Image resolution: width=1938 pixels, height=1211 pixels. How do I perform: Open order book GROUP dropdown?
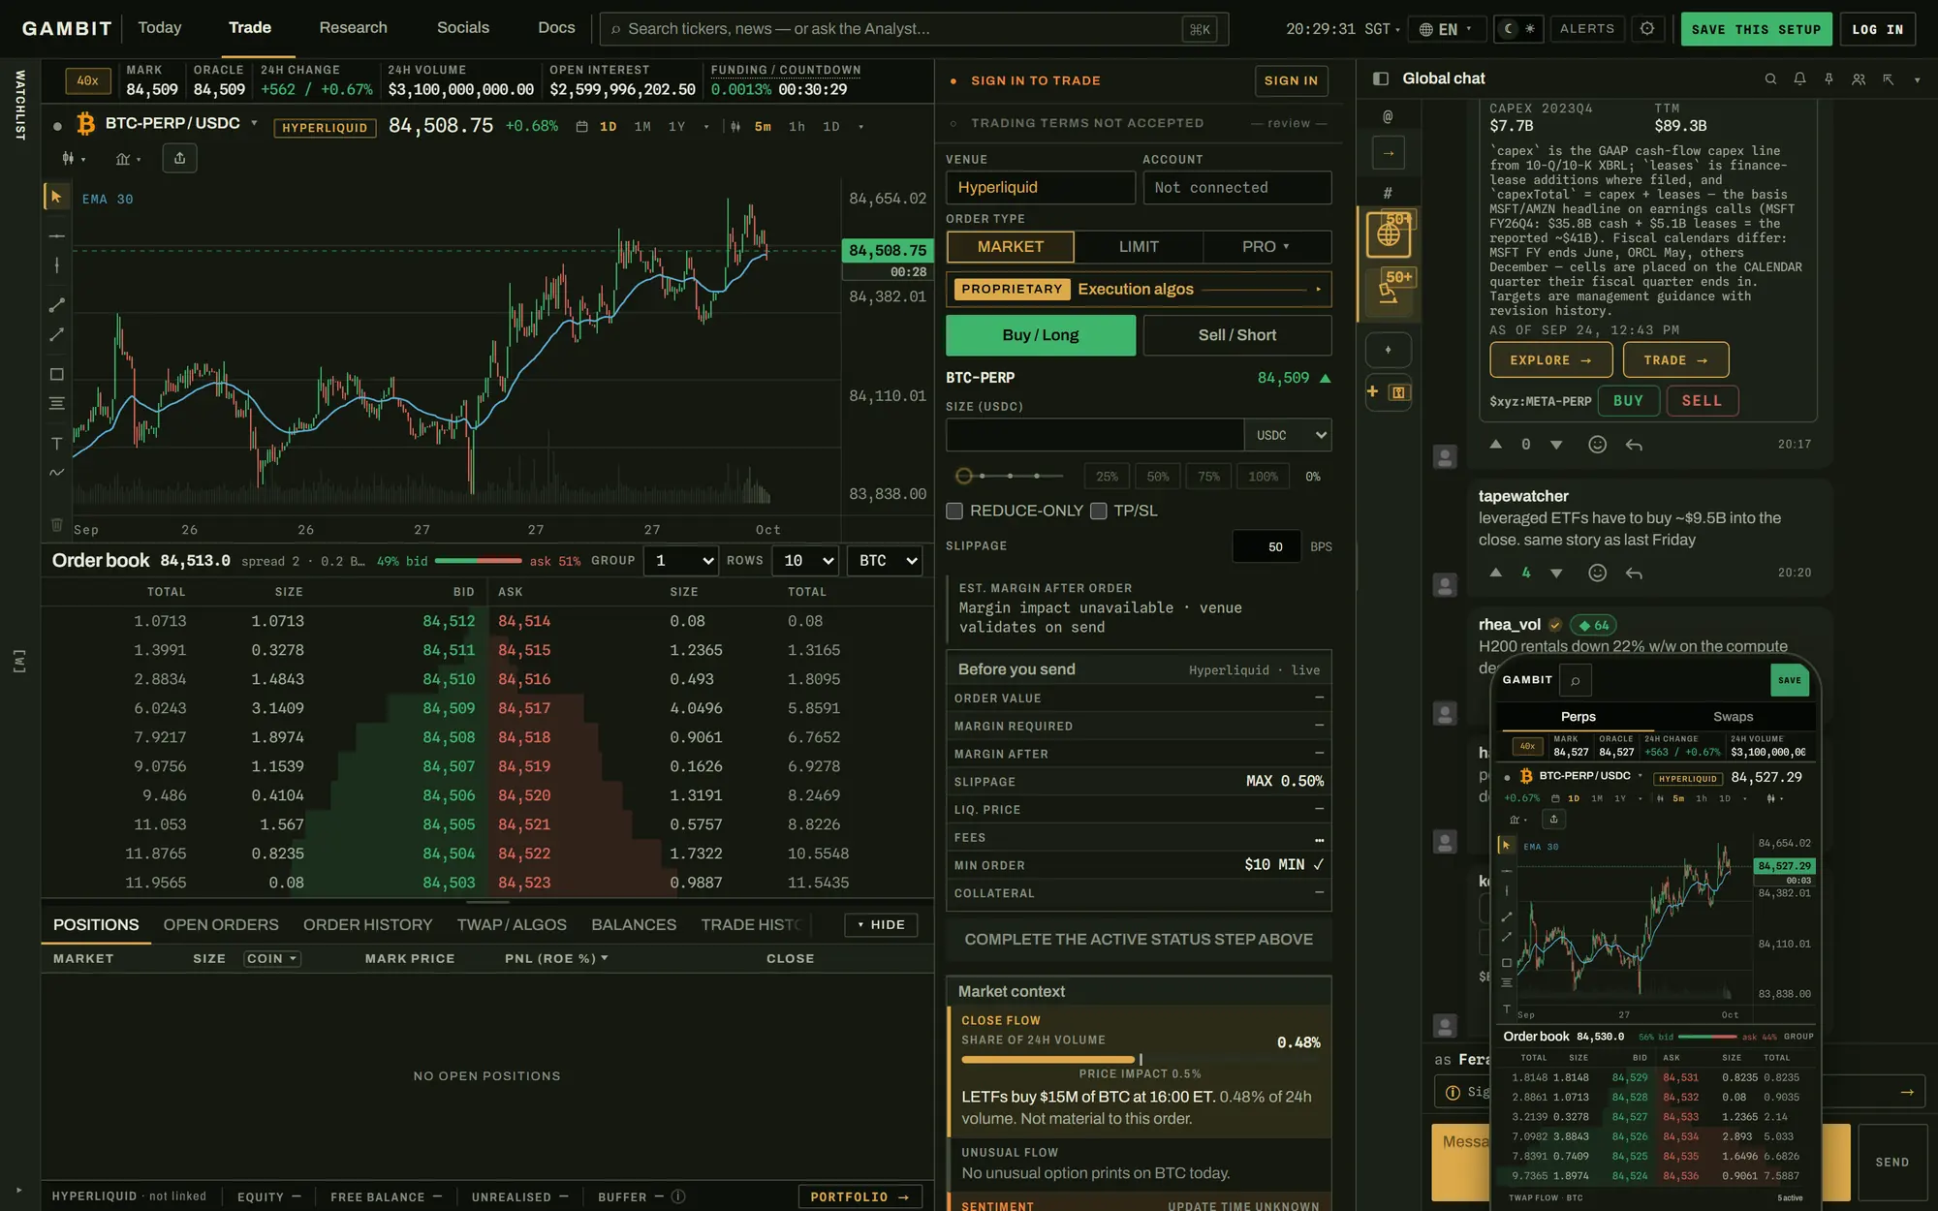click(681, 560)
